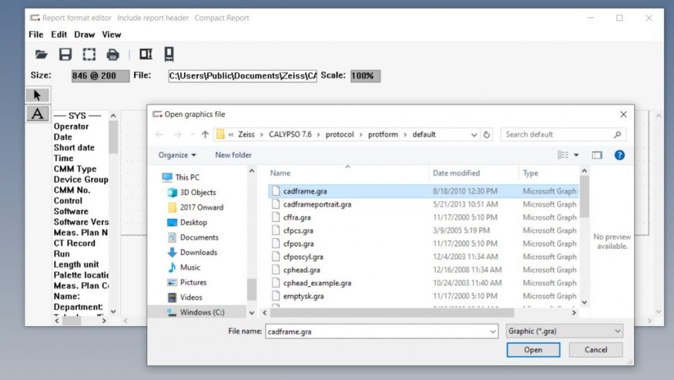674x380 pixels.
Task: Click protform in the breadcrumb path
Action: [383, 134]
